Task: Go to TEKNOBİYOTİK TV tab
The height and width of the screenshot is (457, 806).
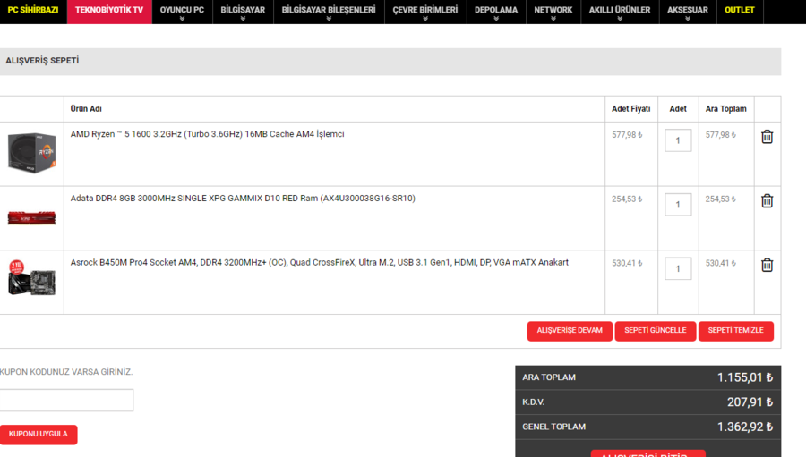Action: (x=109, y=10)
